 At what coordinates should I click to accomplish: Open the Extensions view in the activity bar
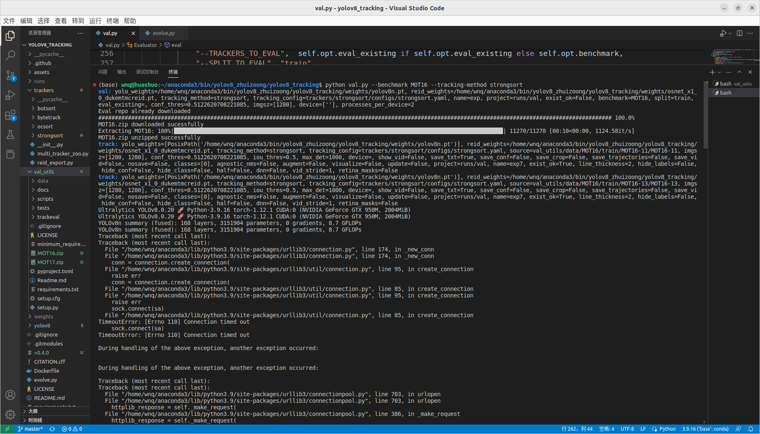pos(10,115)
